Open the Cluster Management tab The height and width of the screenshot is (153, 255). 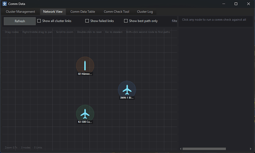pos(20,12)
